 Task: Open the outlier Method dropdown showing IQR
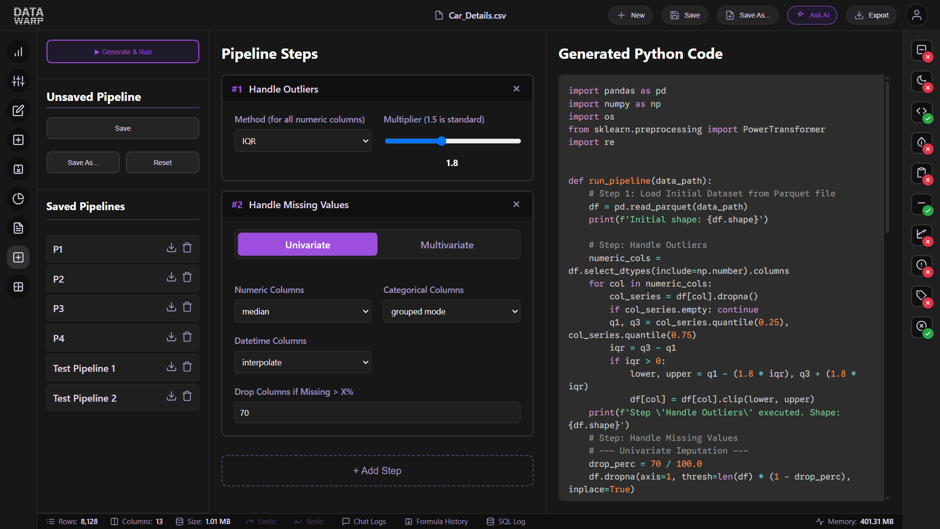303,141
